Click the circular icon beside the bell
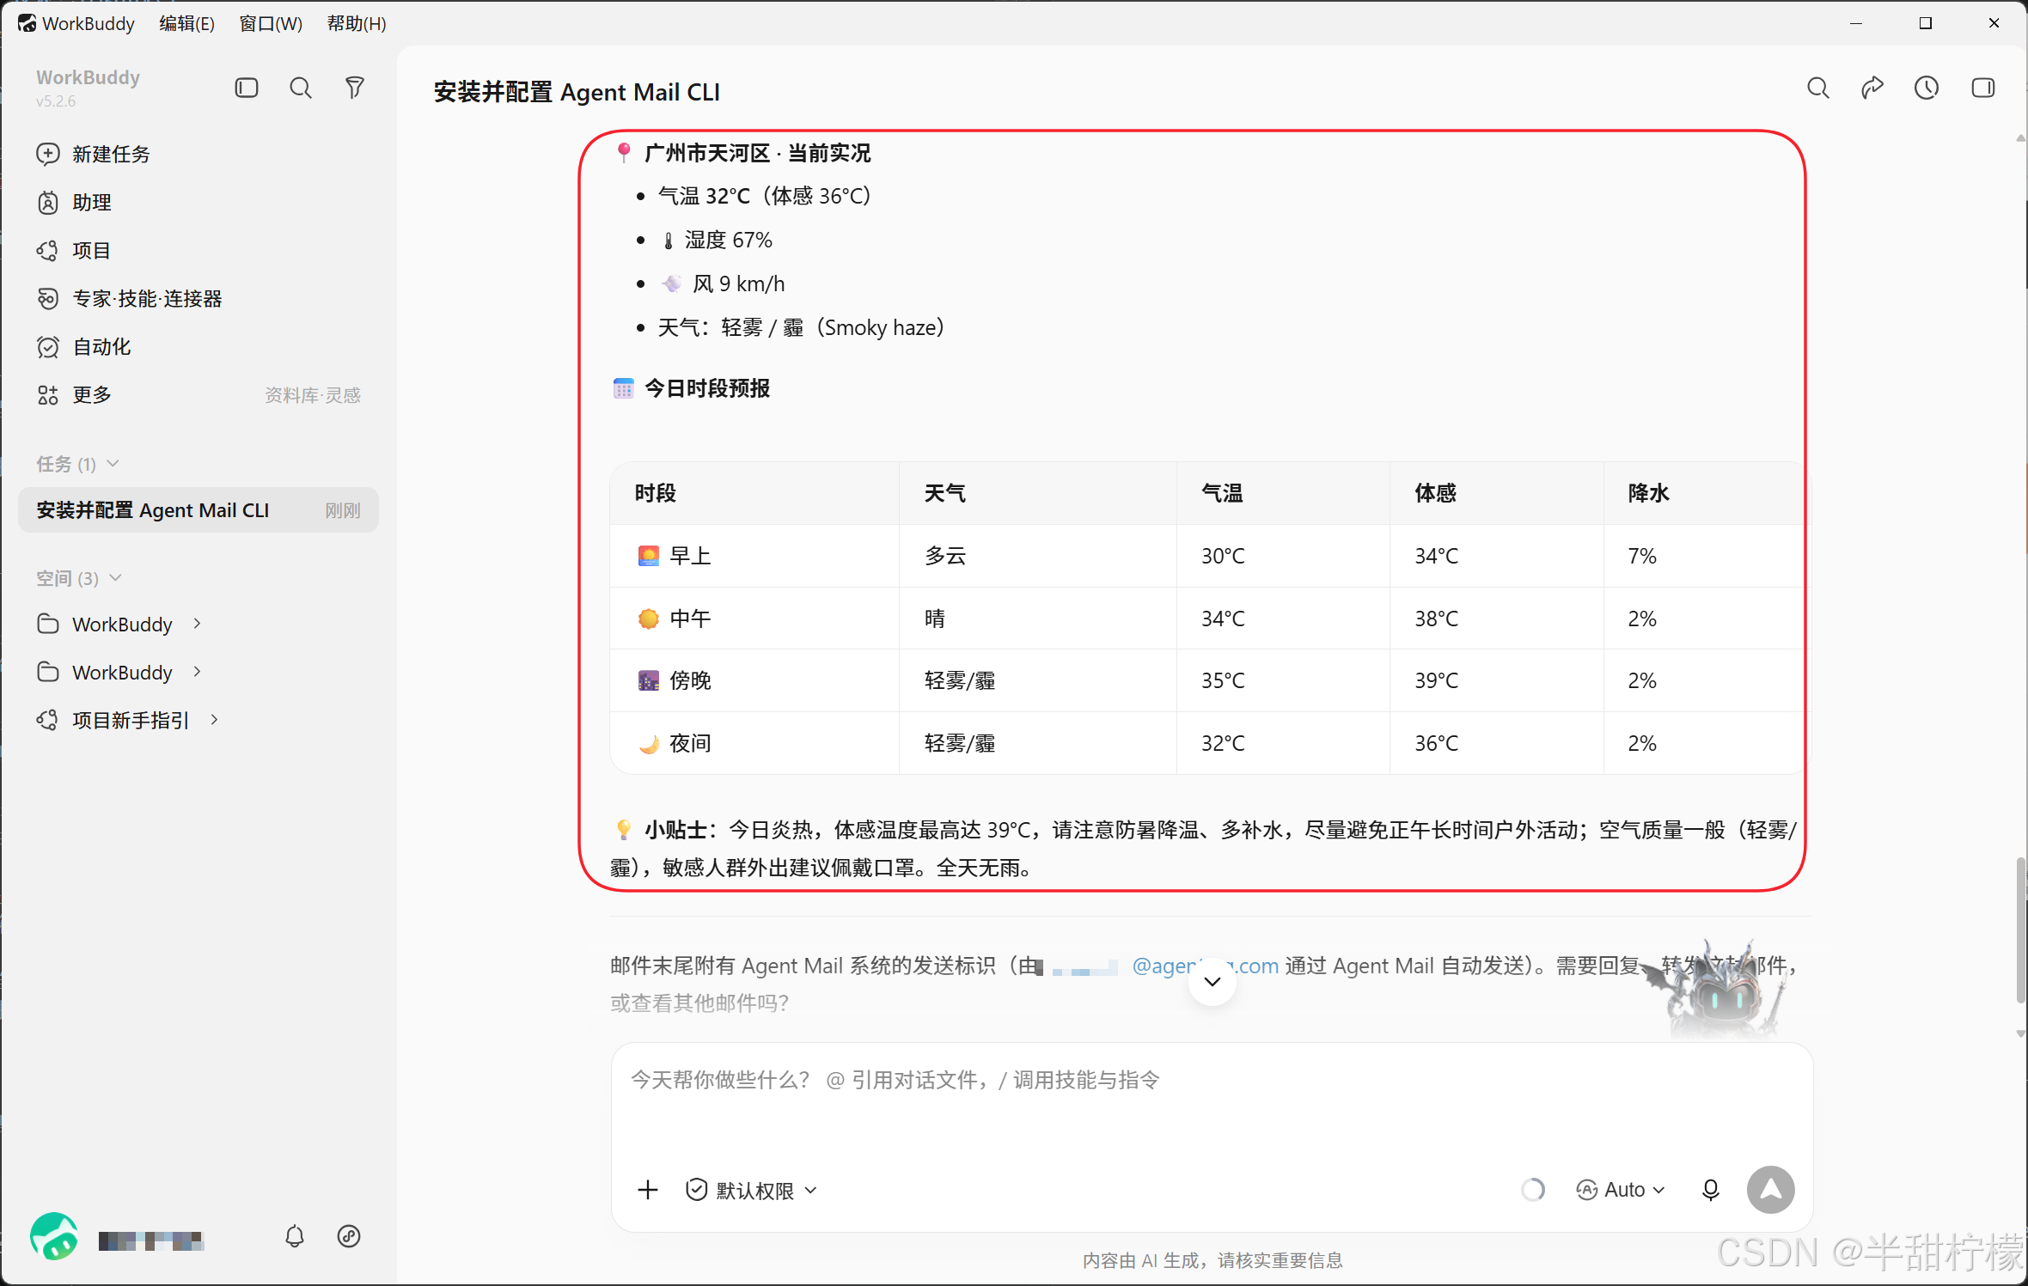This screenshot has width=2028, height=1286. [x=349, y=1236]
